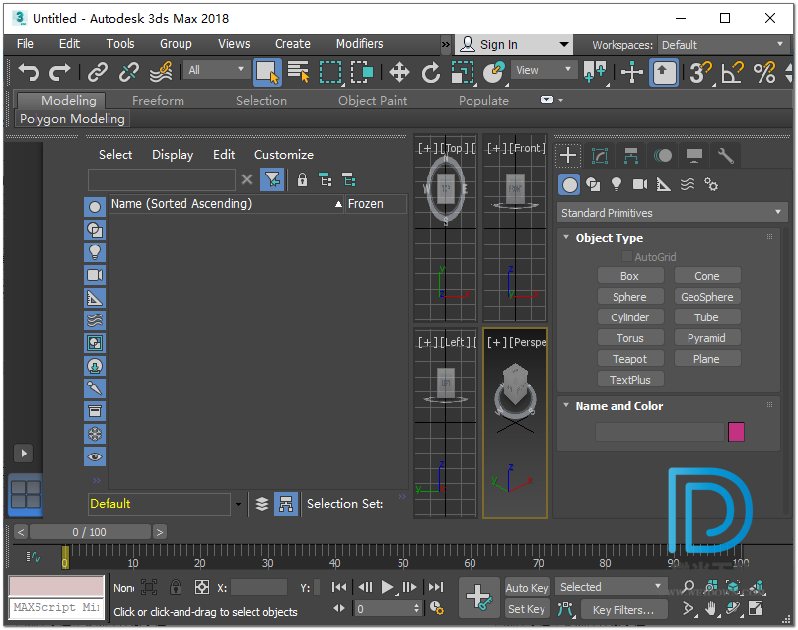Open the Selected key filter dropdown
The width and height of the screenshot is (798, 630).
(611, 587)
